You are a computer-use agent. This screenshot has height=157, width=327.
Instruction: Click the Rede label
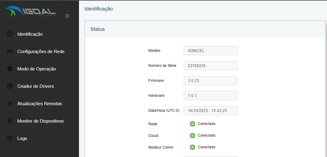153,124
